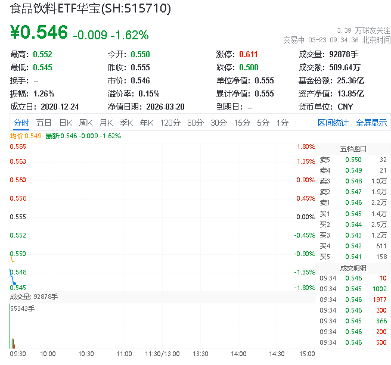Screen dimensions: 391x365
Task: Open 全屏显示 fullscreen view
Action: pos(371,123)
